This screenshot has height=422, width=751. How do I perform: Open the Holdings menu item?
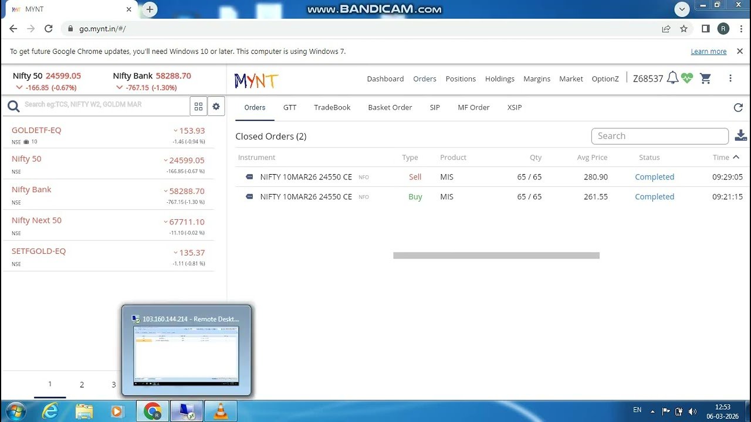[x=499, y=79]
